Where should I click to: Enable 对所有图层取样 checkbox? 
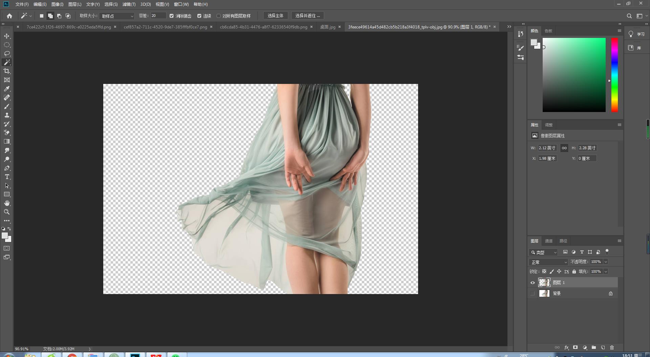click(219, 16)
